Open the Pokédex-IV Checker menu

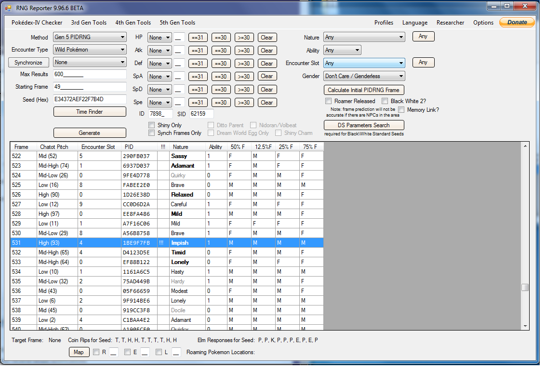[37, 23]
